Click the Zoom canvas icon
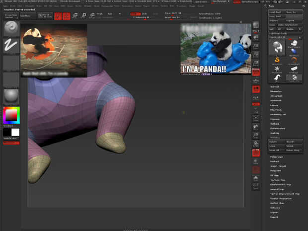The height and width of the screenshot is (231, 308). (x=256, y=47)
